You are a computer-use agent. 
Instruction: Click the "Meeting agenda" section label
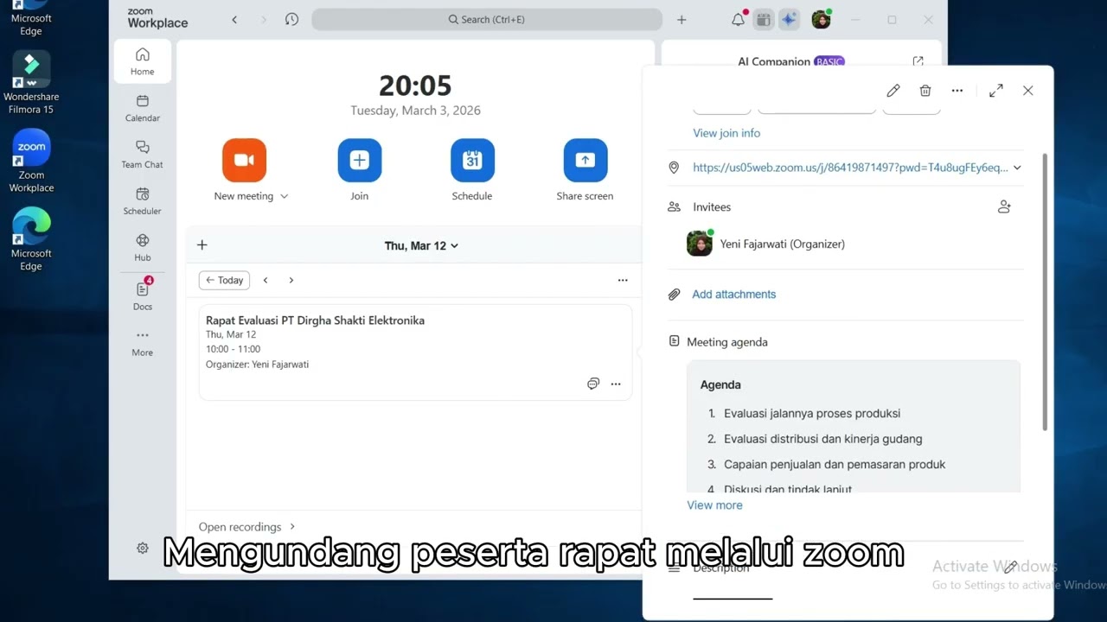coord(727,342)
